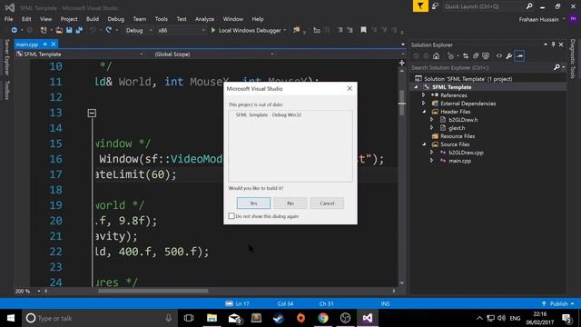
Task: Open the File menu
Action: click(x=8, y=19)
